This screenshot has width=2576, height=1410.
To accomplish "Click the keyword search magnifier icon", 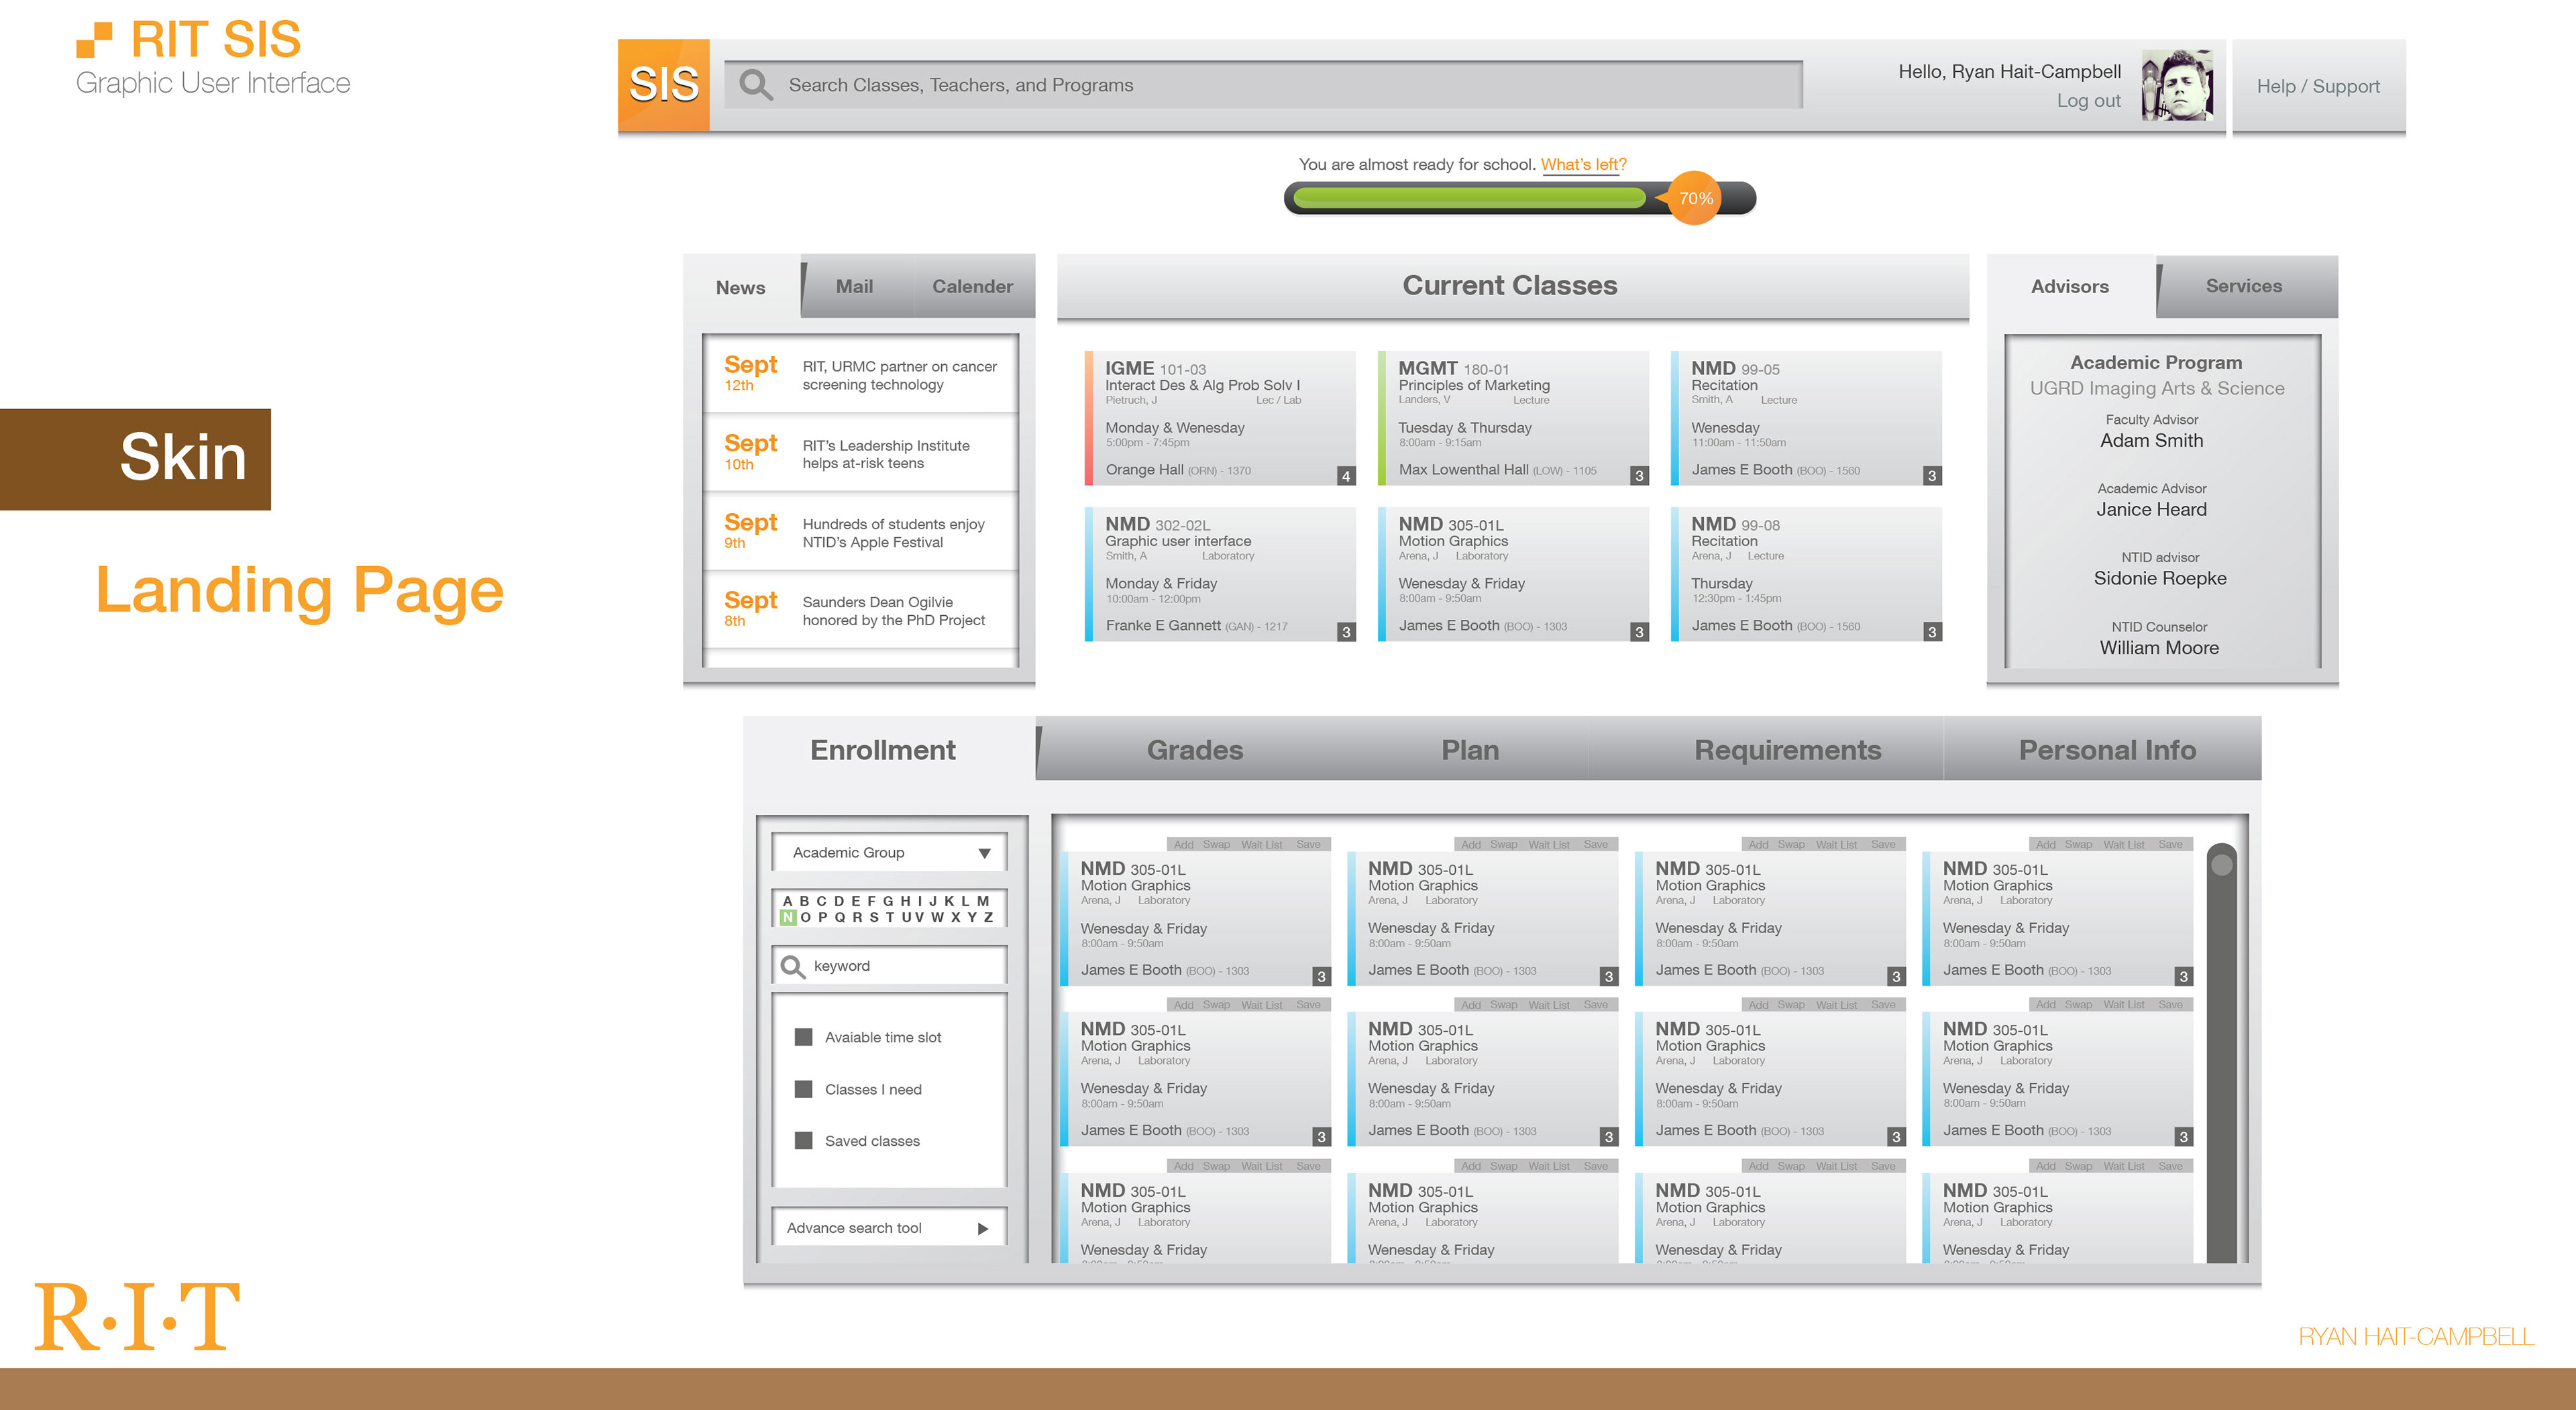I will click(x=792, y=966).
